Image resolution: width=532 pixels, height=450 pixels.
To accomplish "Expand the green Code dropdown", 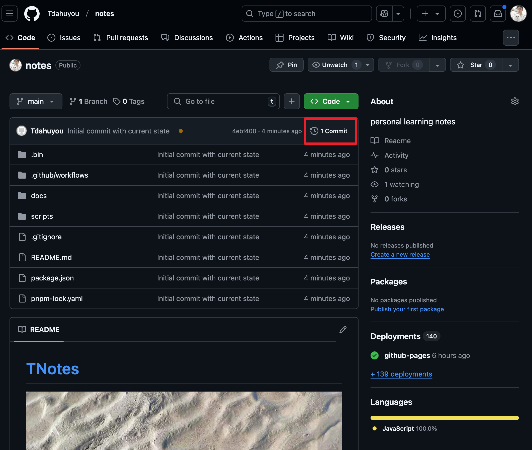I will 331,101.
